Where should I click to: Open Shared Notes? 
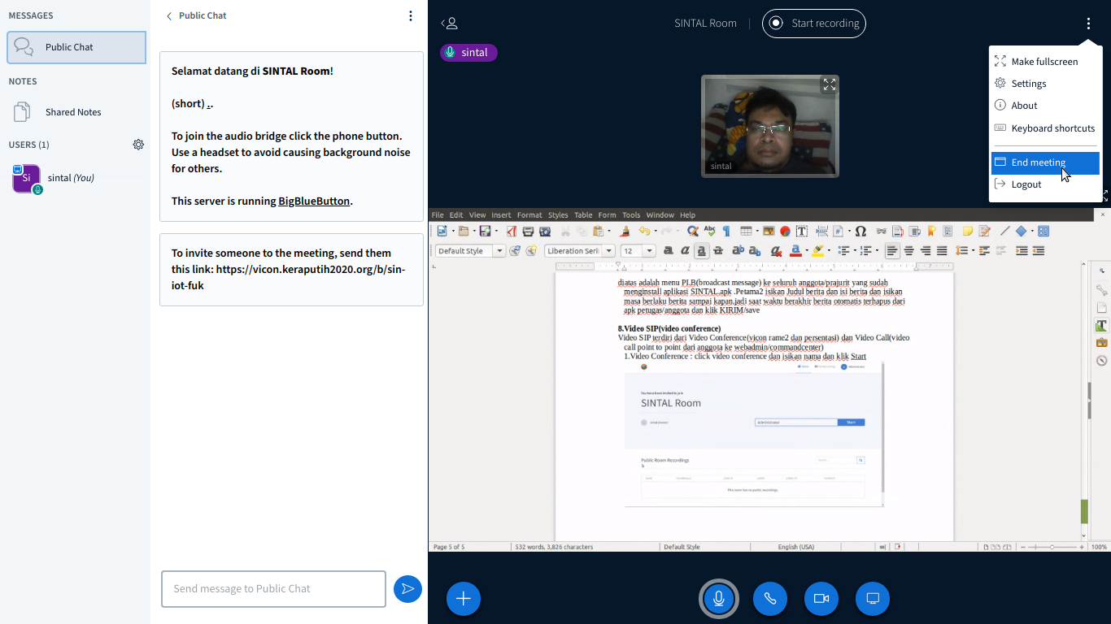[x=73, y=112]
